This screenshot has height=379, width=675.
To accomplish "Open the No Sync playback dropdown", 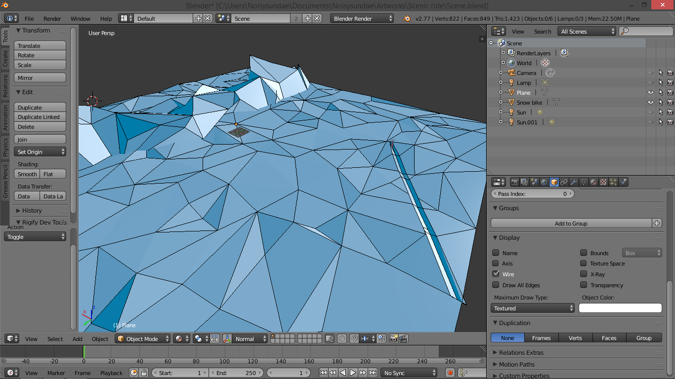I will [x=409, y=373].
